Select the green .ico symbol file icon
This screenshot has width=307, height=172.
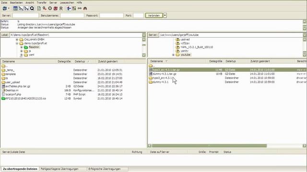pos(3,98)
